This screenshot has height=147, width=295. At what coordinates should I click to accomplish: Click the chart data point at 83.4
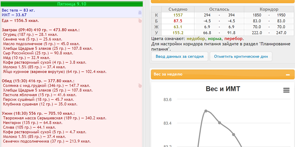(219, 123)
